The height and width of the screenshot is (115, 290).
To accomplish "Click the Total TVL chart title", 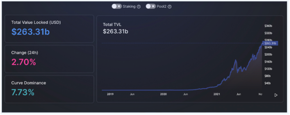I will tap(112, 25).
